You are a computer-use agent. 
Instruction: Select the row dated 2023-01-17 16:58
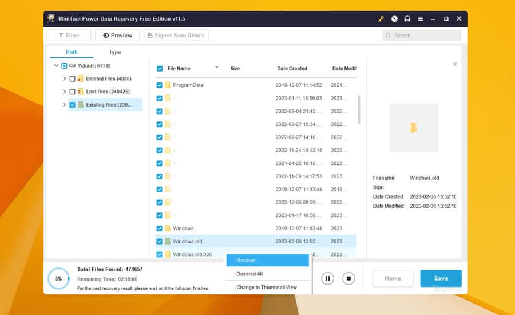(x=256, y=215)
